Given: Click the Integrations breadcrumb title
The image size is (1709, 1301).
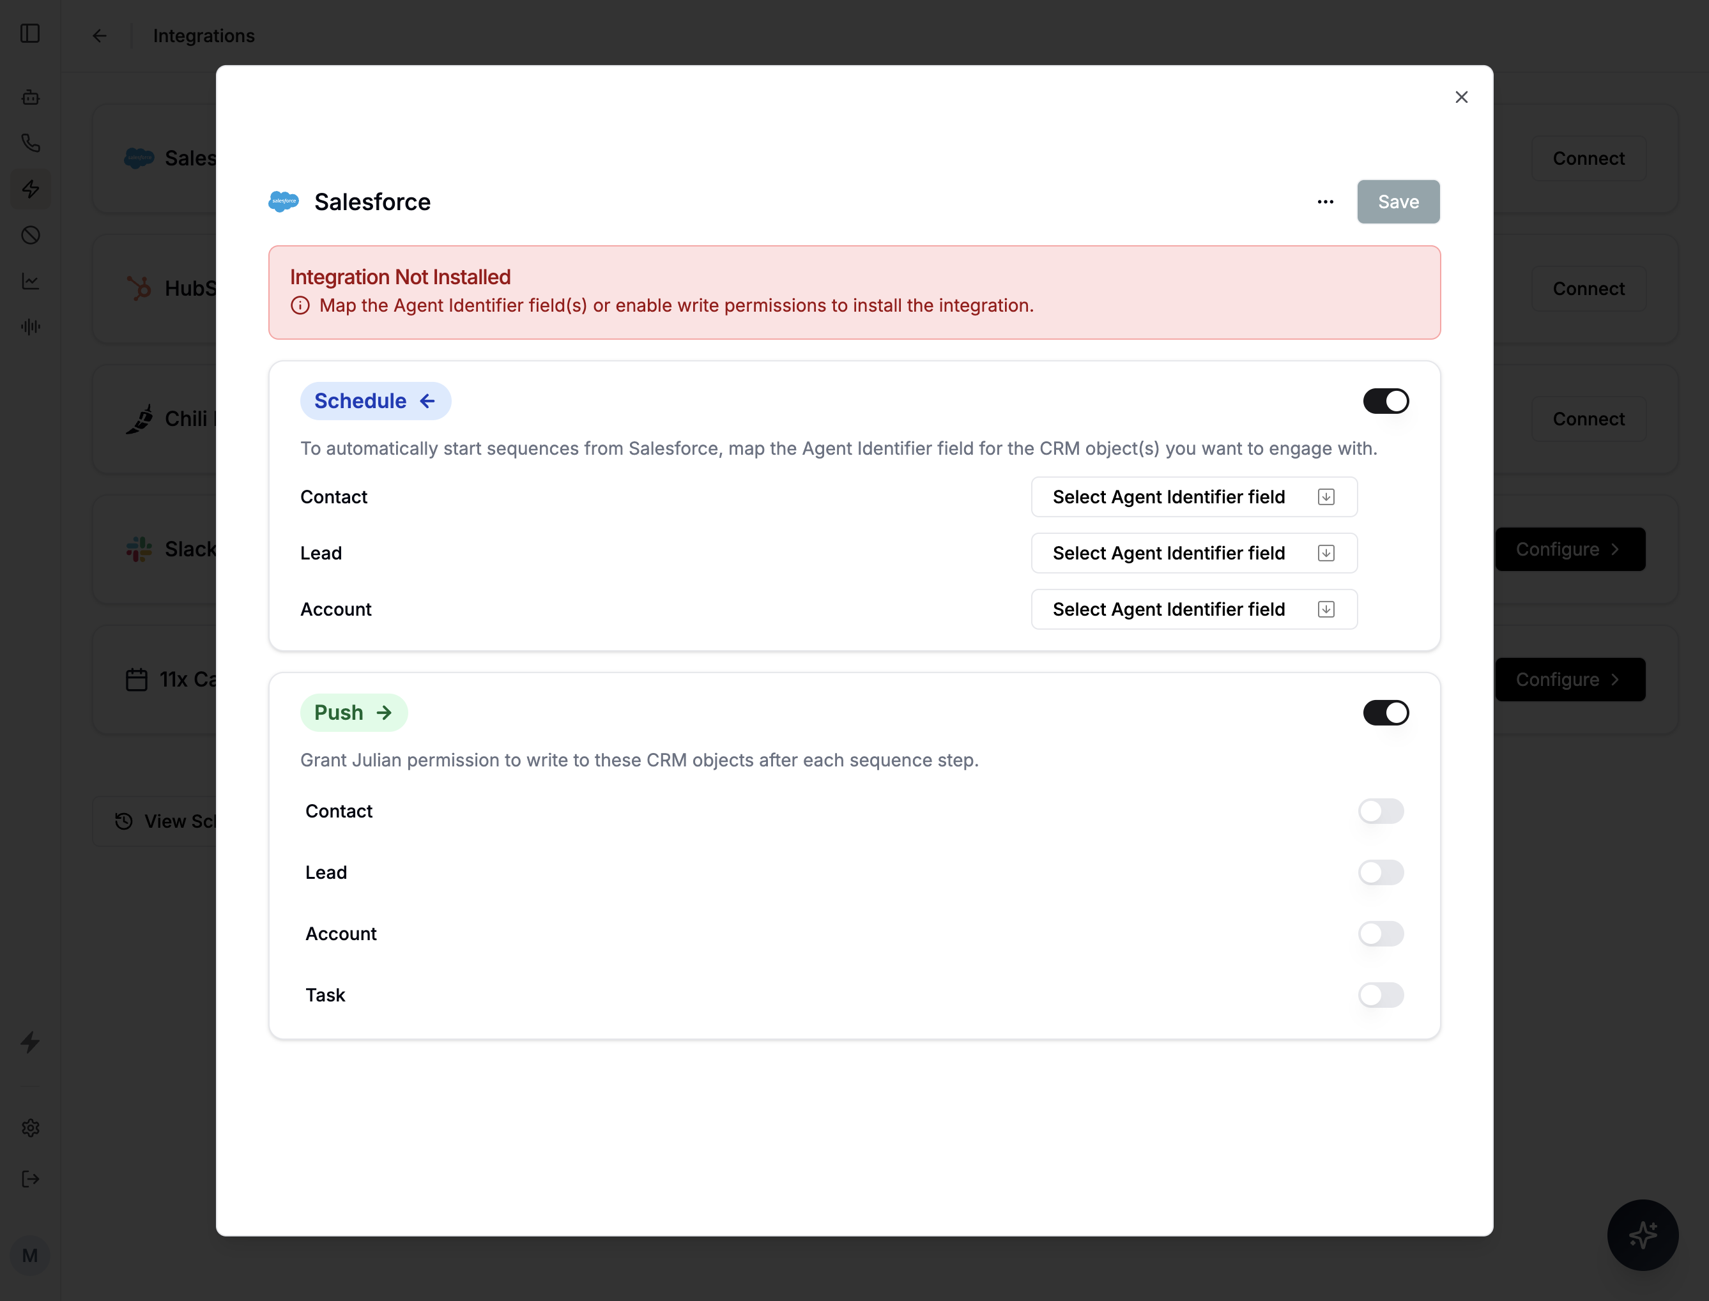Looking at the screenshot, I should pyautogui.click(x=204, y=36).
